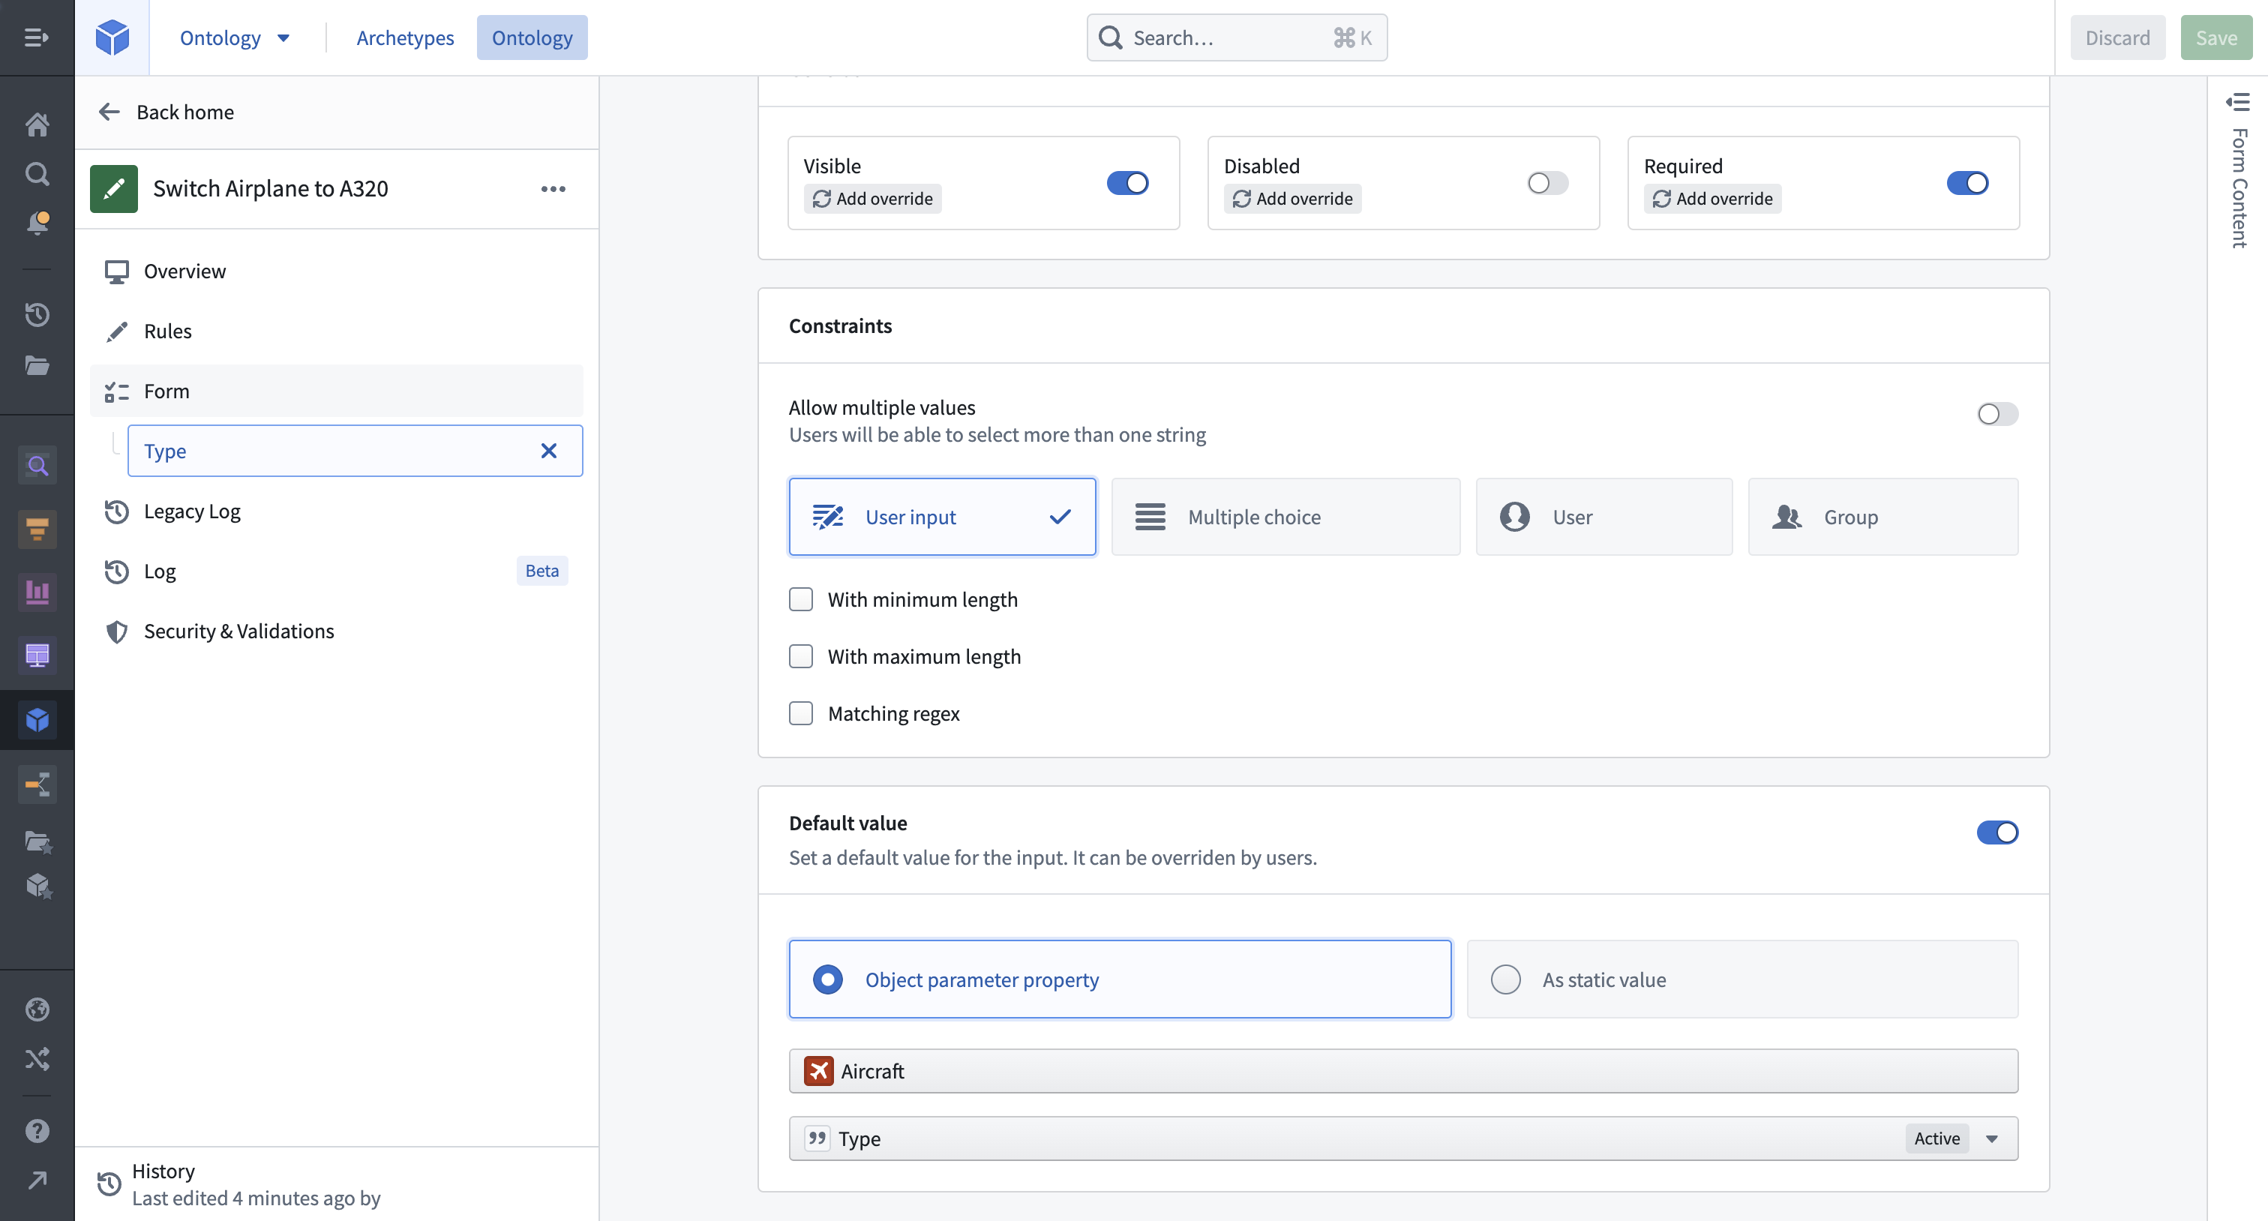
Task: Open the globe icon in sidebar
Action: point(37,1009)
